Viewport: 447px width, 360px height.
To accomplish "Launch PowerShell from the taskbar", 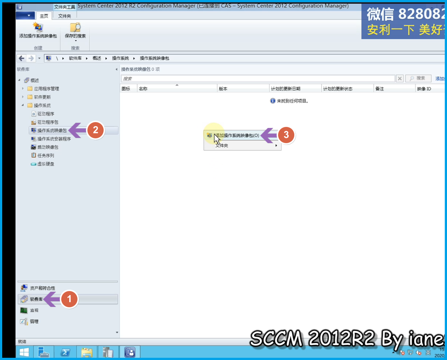I will [x=66, y=353].
